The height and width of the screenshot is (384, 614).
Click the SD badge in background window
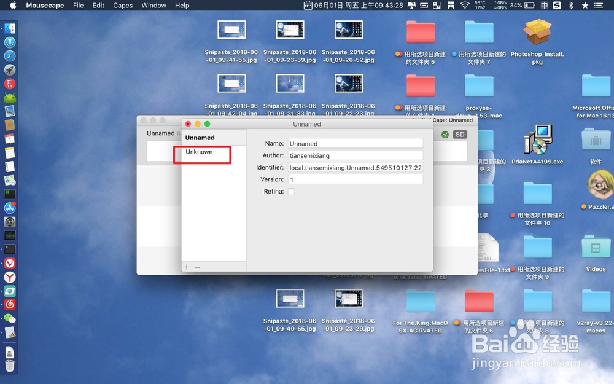(460, 135)
